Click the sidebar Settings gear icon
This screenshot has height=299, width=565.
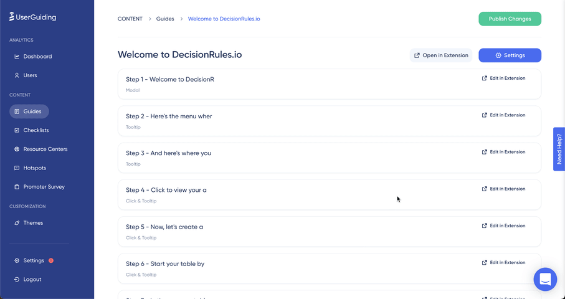(x=17, y=260)
